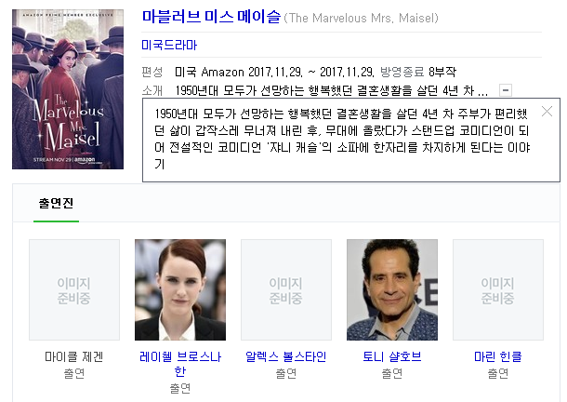Click the 레이첼 브로스나한 portrait photo
567x402 pixels.
pos(180,289)
